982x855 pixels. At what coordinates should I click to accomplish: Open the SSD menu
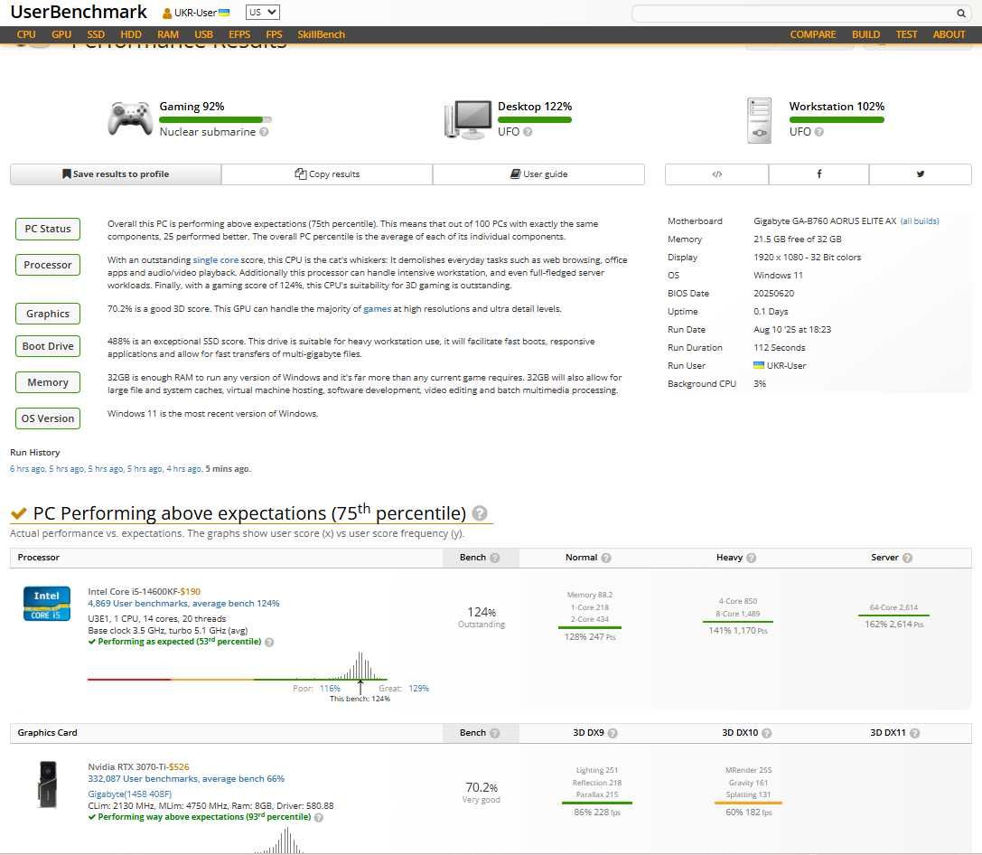pos(96,34)
